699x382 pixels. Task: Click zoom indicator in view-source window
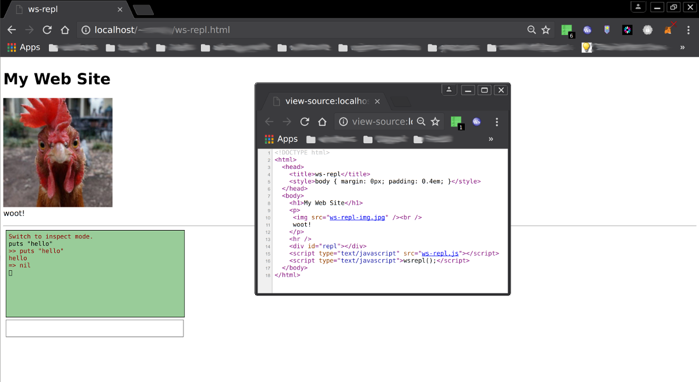421,122
